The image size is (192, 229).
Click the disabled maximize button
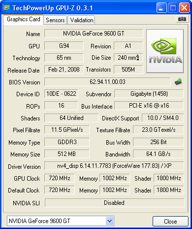[x=173, y=8]
